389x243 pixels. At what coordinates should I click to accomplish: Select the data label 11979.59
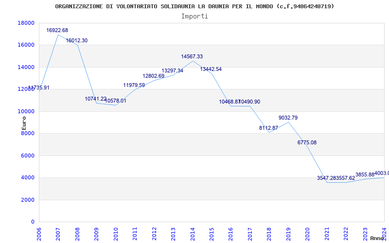134,86
